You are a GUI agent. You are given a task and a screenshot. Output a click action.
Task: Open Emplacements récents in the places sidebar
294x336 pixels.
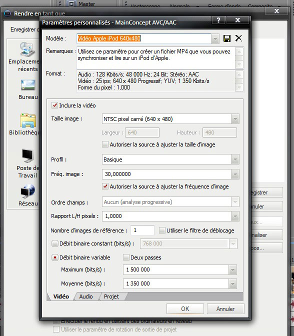(24, 56)
